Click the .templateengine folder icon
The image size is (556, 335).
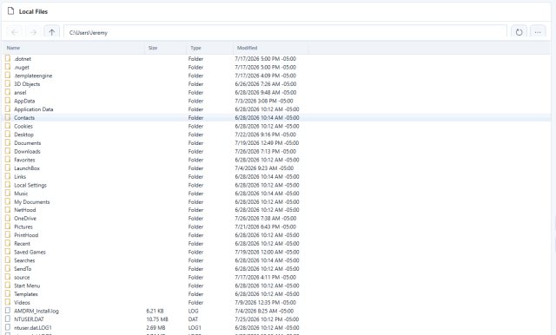click(x=8, y=76)
